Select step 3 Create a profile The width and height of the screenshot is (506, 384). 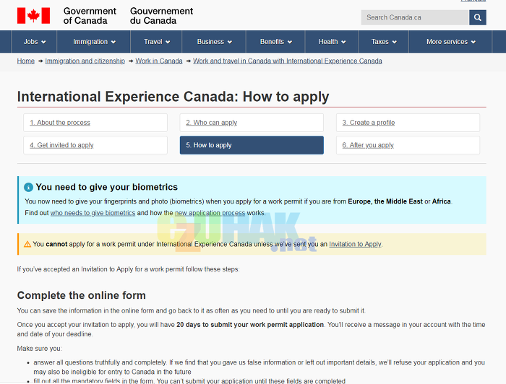[408, 123]
